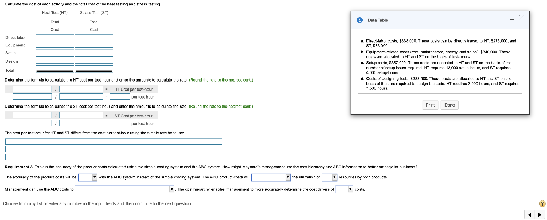Select ST denominator amount field
The image size is (547, 220).
click(81, 123)
